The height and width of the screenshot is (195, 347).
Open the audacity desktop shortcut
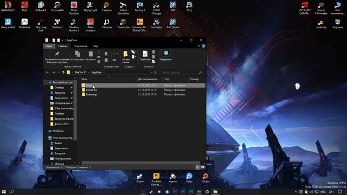point(321,24)
